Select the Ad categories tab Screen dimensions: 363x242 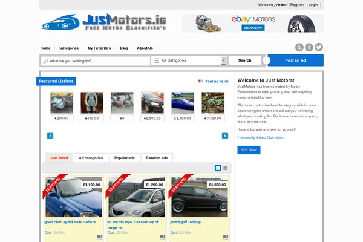pyautogui.click(x=91, y=158)
